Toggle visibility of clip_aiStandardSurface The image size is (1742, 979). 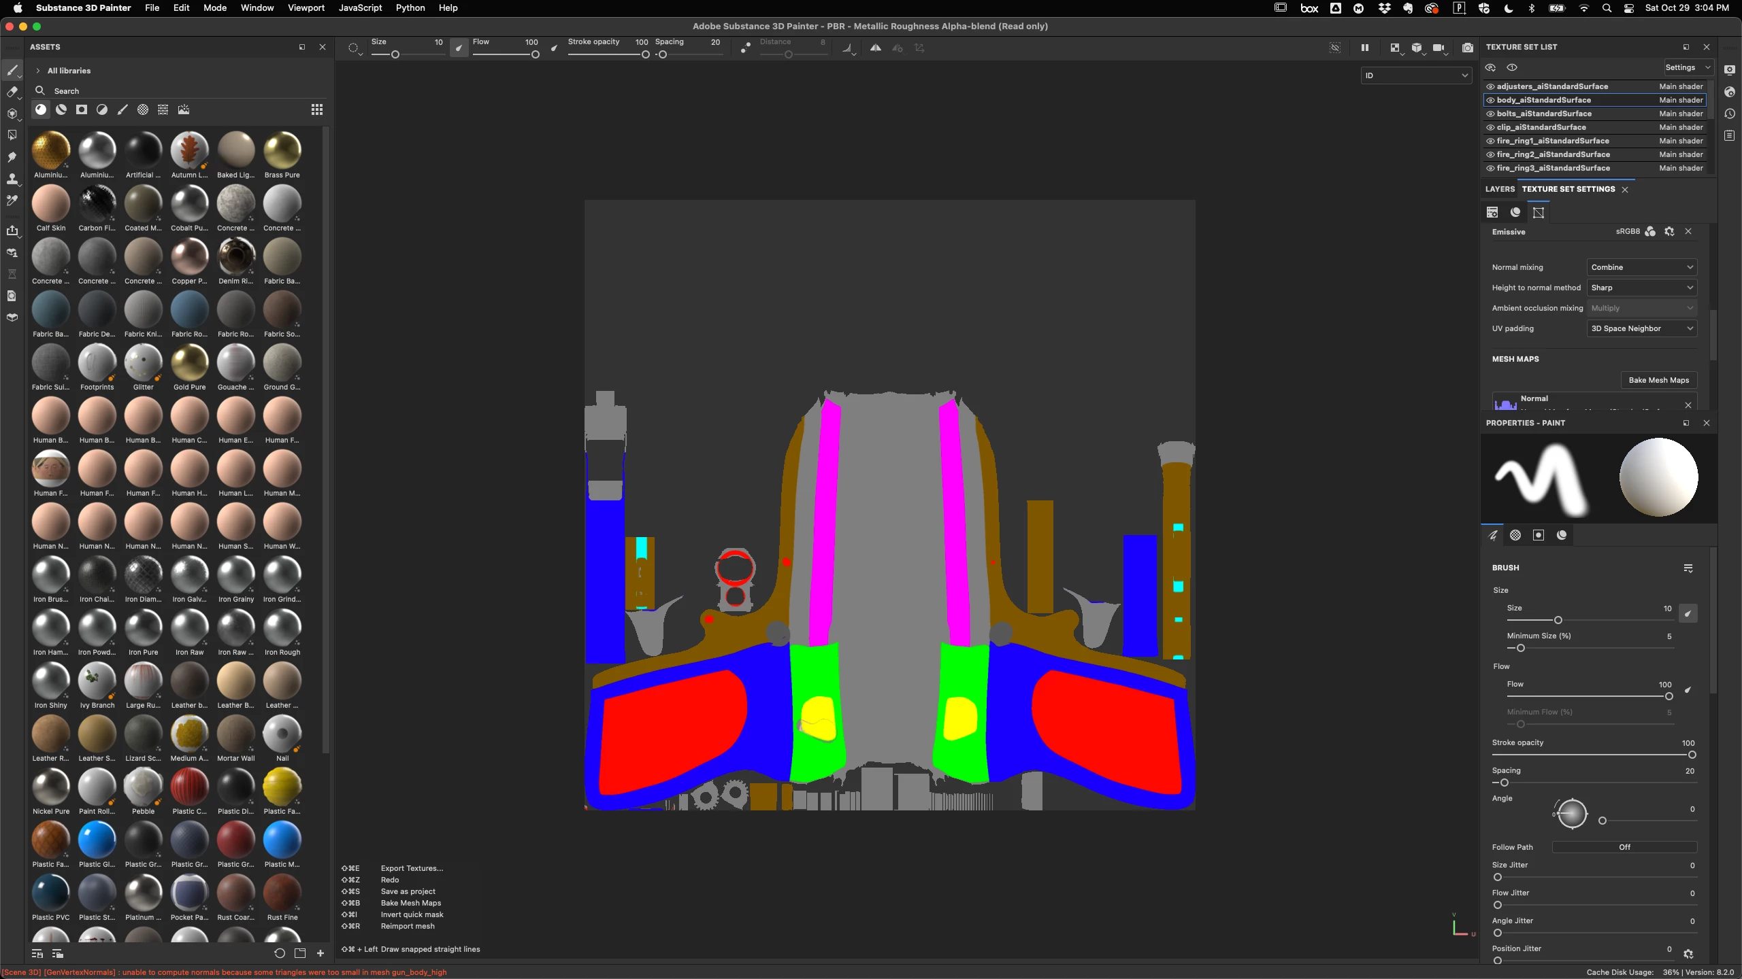pyautogui.click(x=1490, y=127)
